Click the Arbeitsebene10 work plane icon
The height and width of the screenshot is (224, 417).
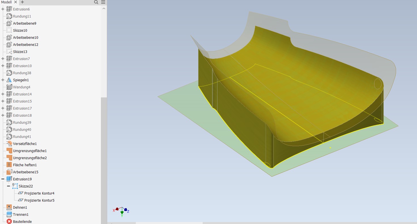point(9,37)
